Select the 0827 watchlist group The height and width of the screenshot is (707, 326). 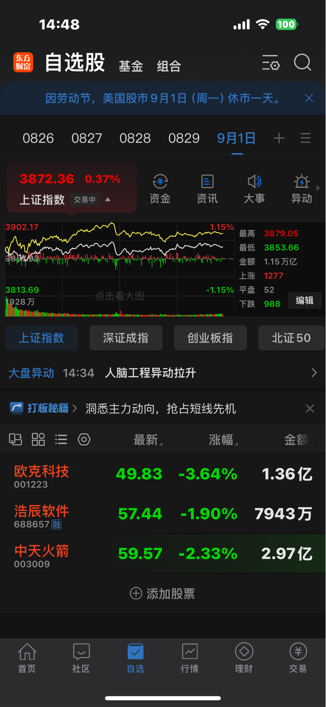(x=86, y=138)
